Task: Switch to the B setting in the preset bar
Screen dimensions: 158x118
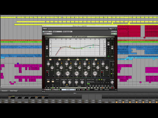Action: (88, 90)
